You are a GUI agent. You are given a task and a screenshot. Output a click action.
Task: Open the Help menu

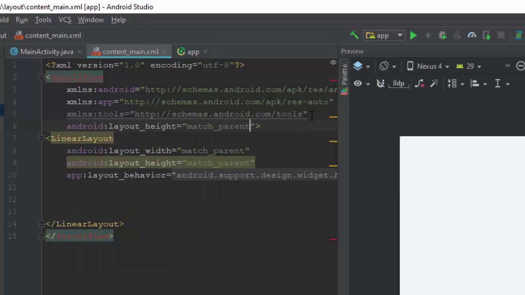pyautogui.click(x=119, y=20)
